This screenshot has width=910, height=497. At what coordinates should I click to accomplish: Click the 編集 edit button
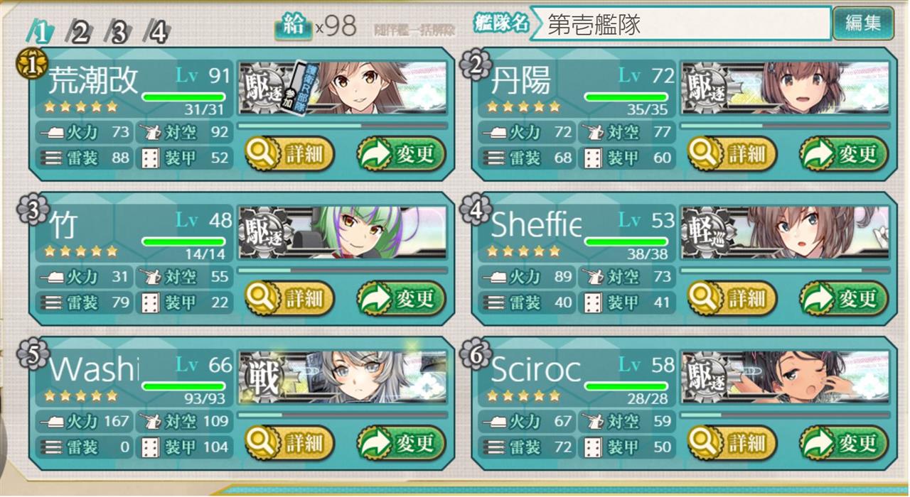tap(863, 23)
